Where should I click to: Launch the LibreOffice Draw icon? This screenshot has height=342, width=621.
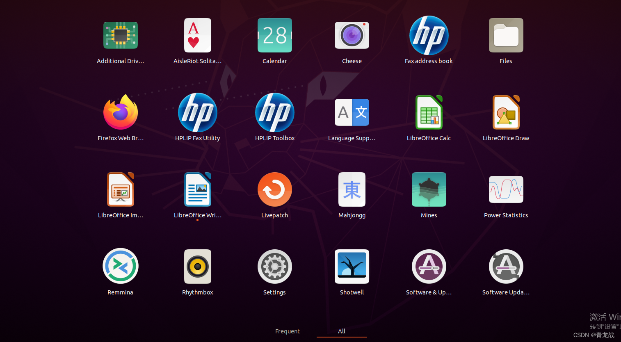pos(506,112)
